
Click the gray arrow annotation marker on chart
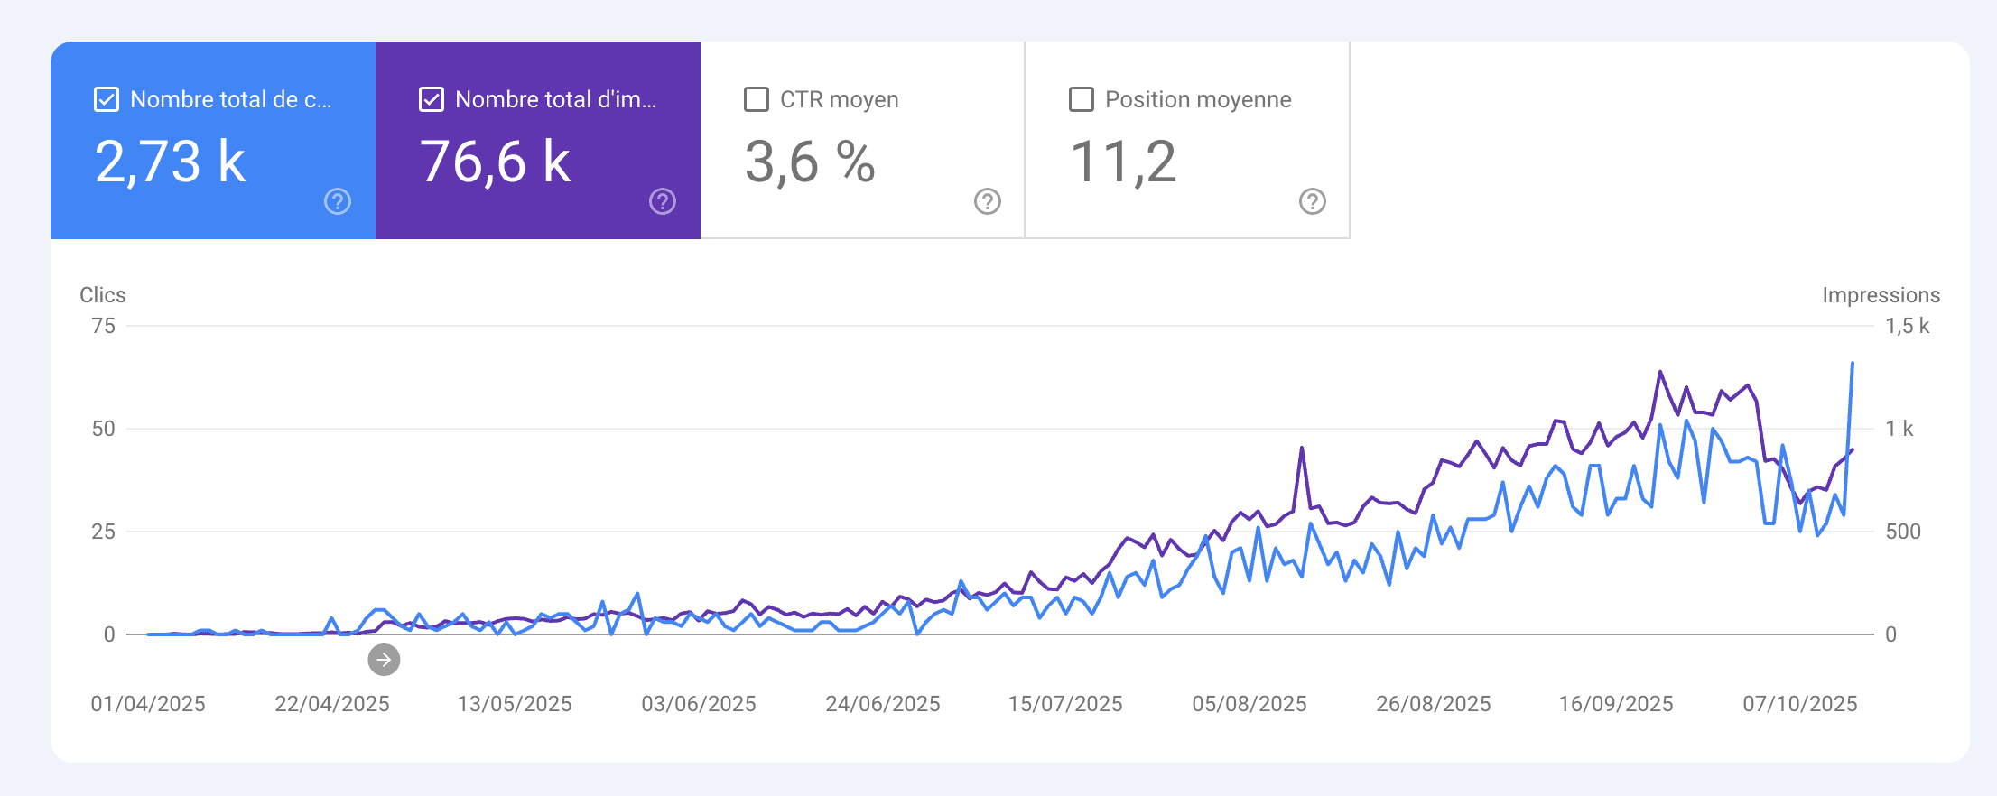coord(384,660)
